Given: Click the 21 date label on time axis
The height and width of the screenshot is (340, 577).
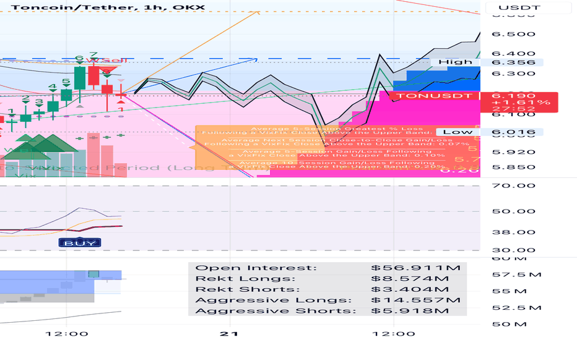Looking at the screenshot, I should point(229,334).
